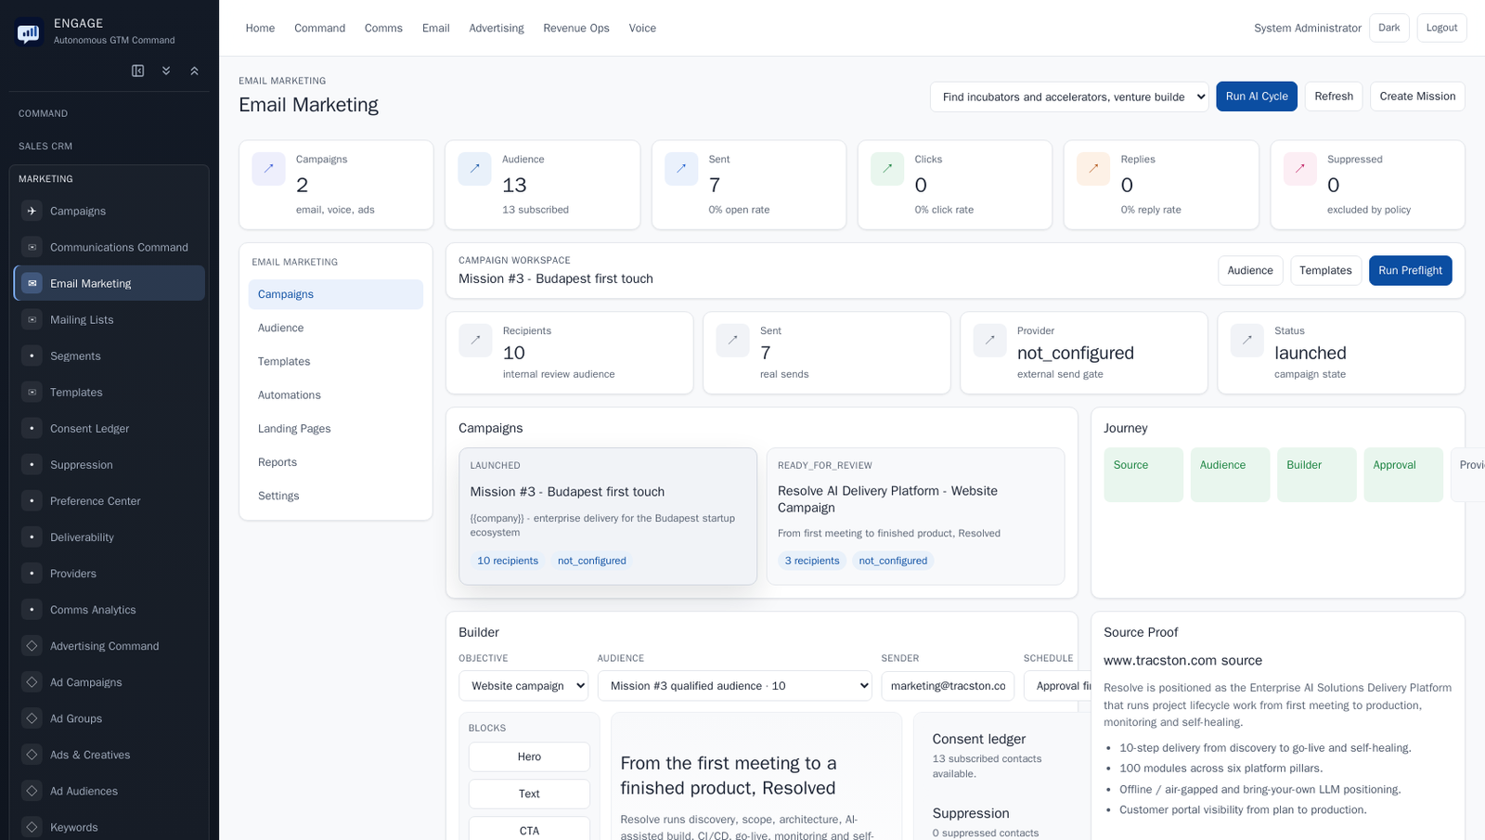Expand the SALES CRM sidebar section
Screen dimensions: 1485x840
(x=109, y=146)
